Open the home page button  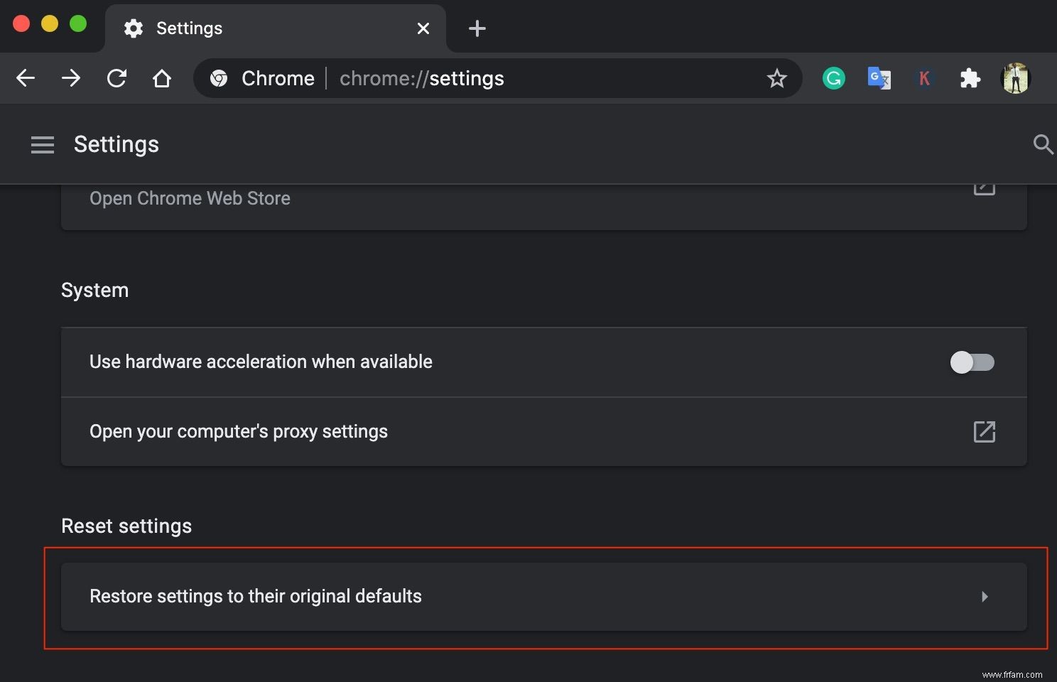162,78
